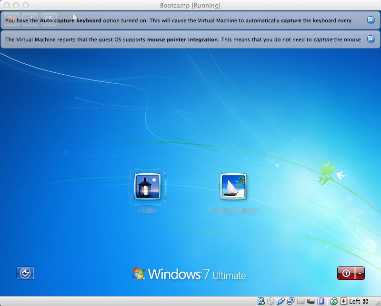Click the mouse pointer integration notification text
Screen dimensions: 381x306
point(183,39)
